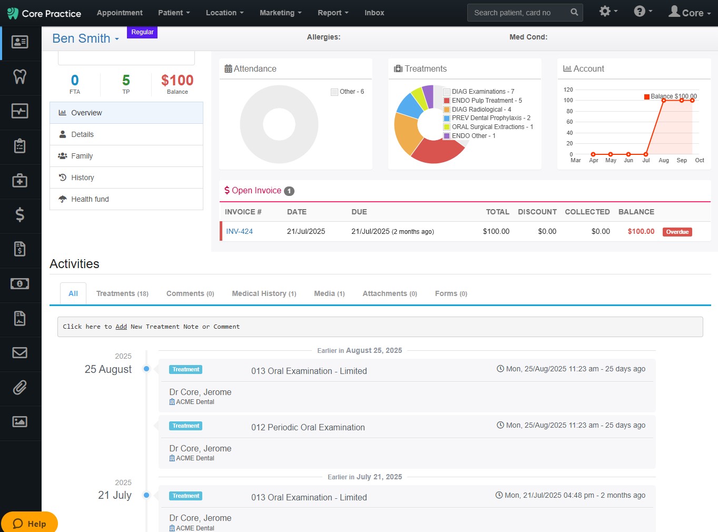Click the paperclip attachments sidebar icon
Image resolution: width=718 pixels, height=532 pixels.
pos(20,388)
